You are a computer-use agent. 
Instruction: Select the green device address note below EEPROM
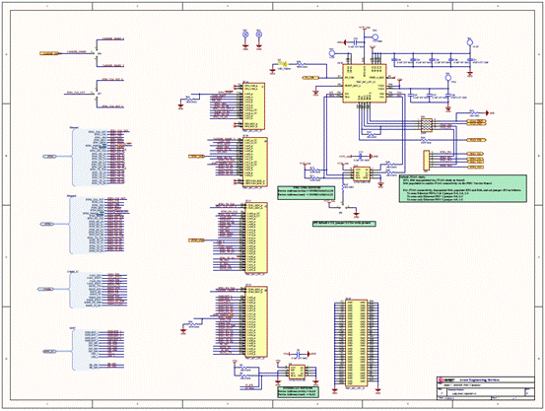tap(299, 392)
